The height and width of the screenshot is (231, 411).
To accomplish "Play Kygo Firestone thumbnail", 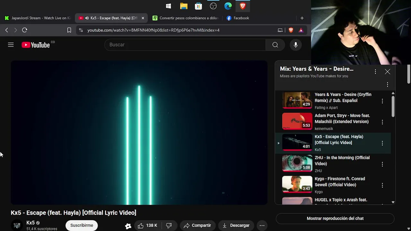I will point(297,184).
